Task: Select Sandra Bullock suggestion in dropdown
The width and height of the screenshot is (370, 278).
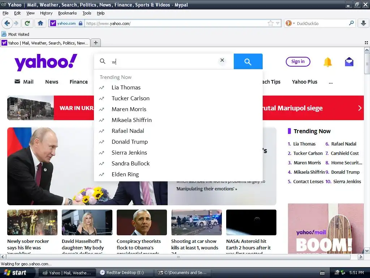Action: 178,164
